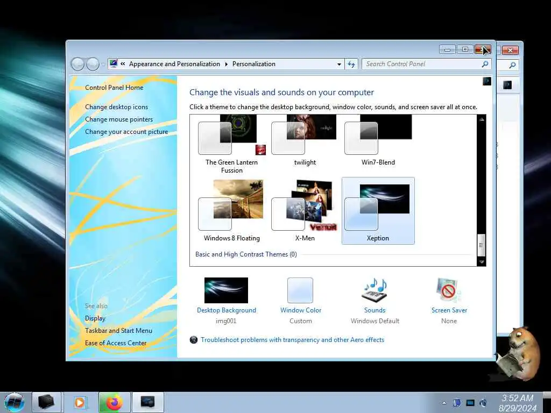Viewport: 551px width, 413px height.
Task: Select The Green Lantern Fussion theme
Action: (231, 144)
